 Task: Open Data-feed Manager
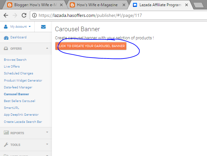(x=18, y=87)
